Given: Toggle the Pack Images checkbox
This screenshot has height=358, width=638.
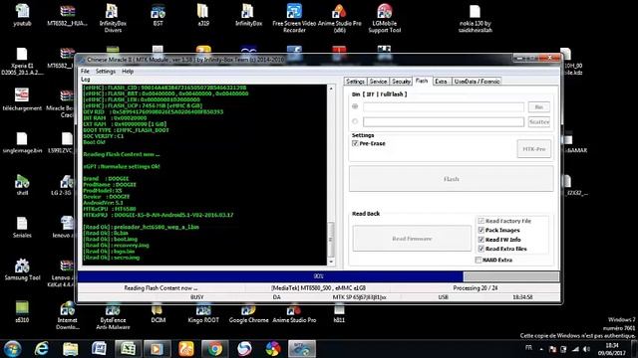Looking at the screenshot, I should pos(480,230).
